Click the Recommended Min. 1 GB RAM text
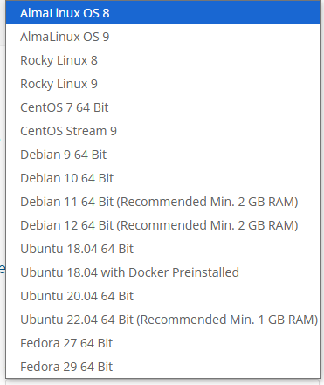The image size is (324, 385). [227, 320]
